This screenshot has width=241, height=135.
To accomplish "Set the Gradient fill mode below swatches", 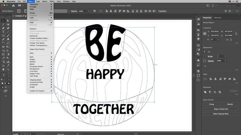I will click(5, 83).
